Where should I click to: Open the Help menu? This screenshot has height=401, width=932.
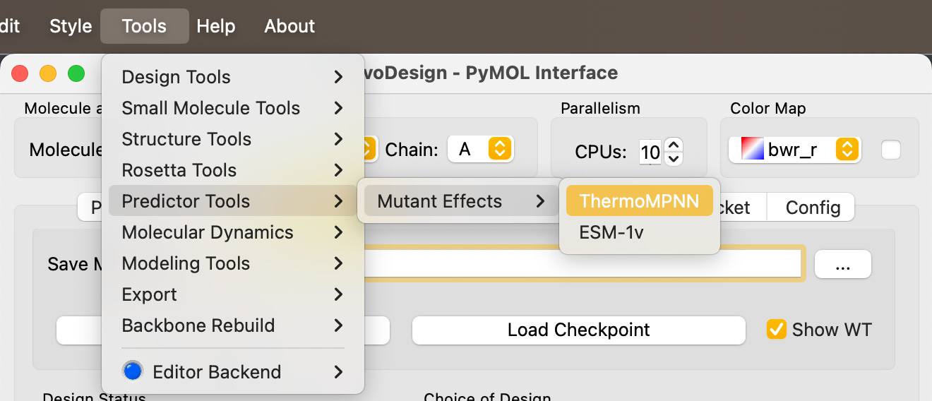tap(215, 26)
